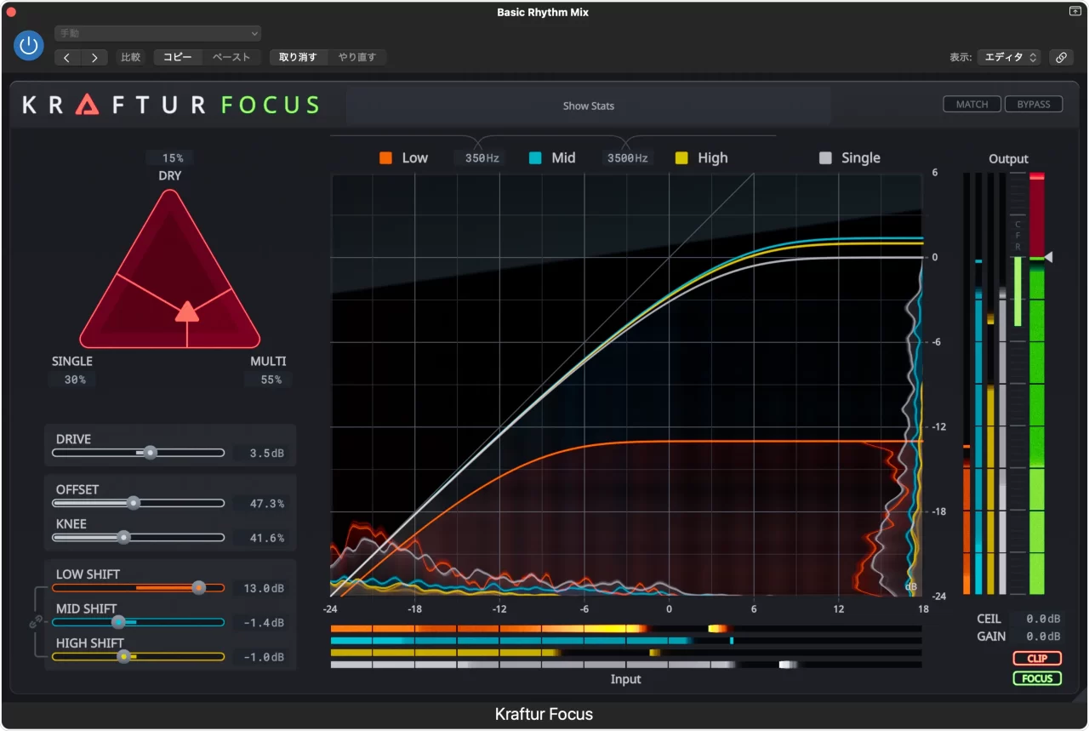
Task: Click the Copy menu button
Action: click(178, 57)
